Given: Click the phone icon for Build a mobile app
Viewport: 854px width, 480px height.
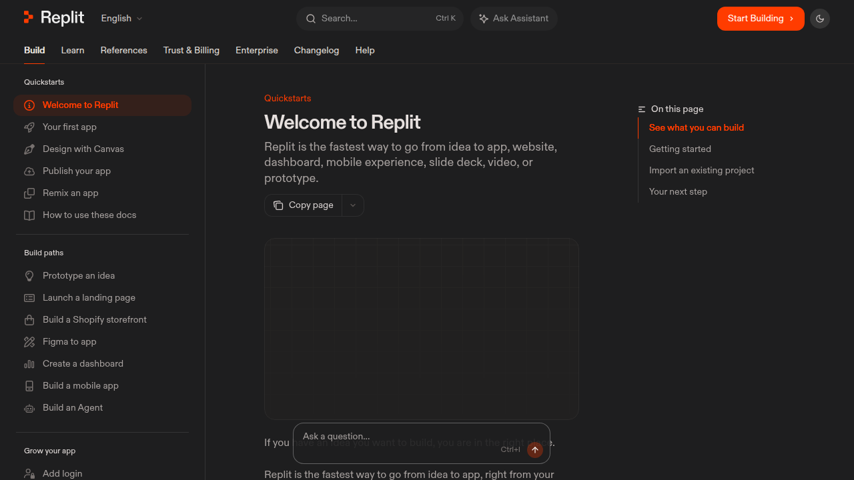Looking at the screenshot, I should tap(29, 386).
